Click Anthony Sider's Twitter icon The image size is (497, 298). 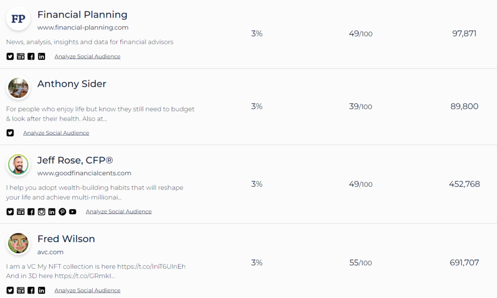click(x=10, y=133)
